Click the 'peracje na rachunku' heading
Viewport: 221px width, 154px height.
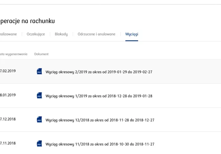click(27, 21)
